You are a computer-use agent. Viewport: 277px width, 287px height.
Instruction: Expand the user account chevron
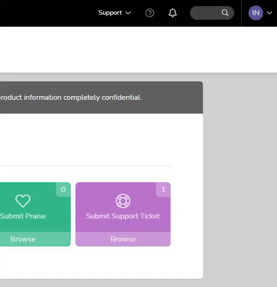click(269, 13)
